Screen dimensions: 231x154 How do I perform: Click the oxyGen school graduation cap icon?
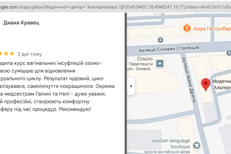click(197, 145)
